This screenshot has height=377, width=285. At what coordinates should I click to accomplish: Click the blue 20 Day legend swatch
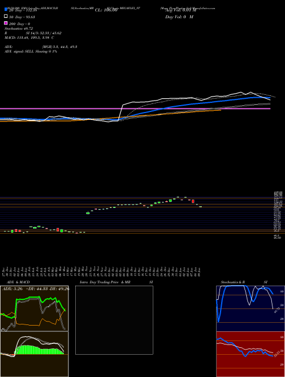click(x=6, y=9)
